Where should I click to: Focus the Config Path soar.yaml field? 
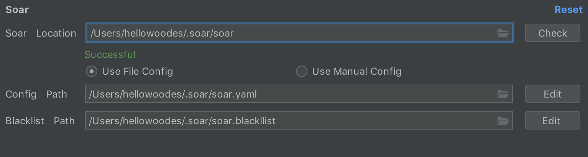pos(299,94)
